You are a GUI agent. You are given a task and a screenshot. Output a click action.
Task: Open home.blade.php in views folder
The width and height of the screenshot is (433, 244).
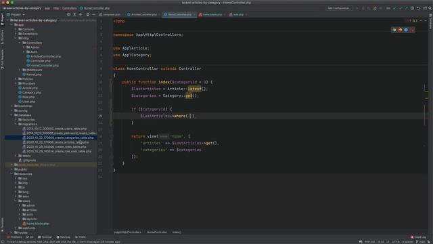(x=37, y=224)
